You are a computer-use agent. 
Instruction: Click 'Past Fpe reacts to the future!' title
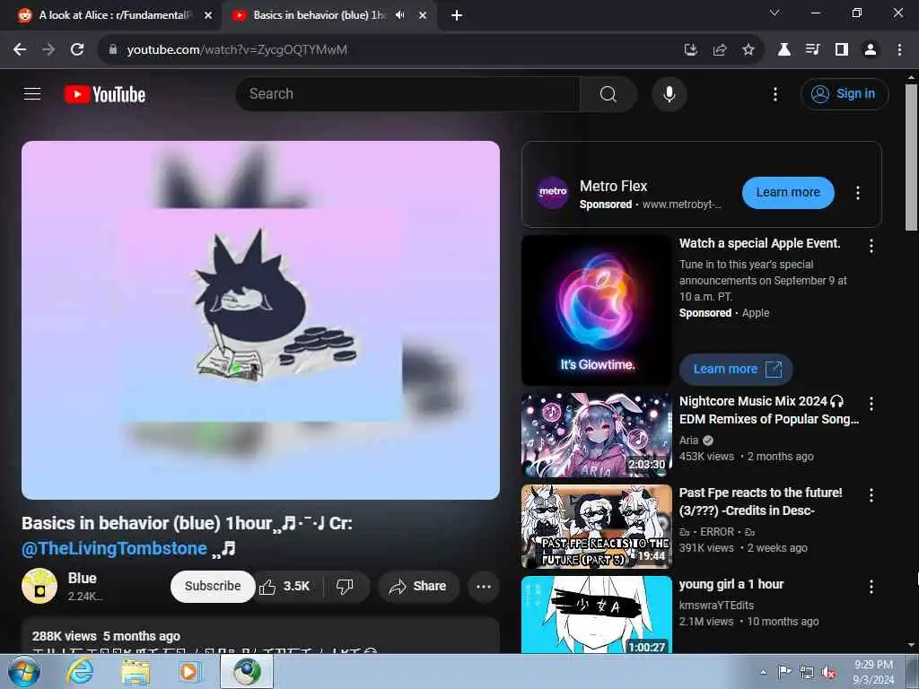click(x=761, y=501)
